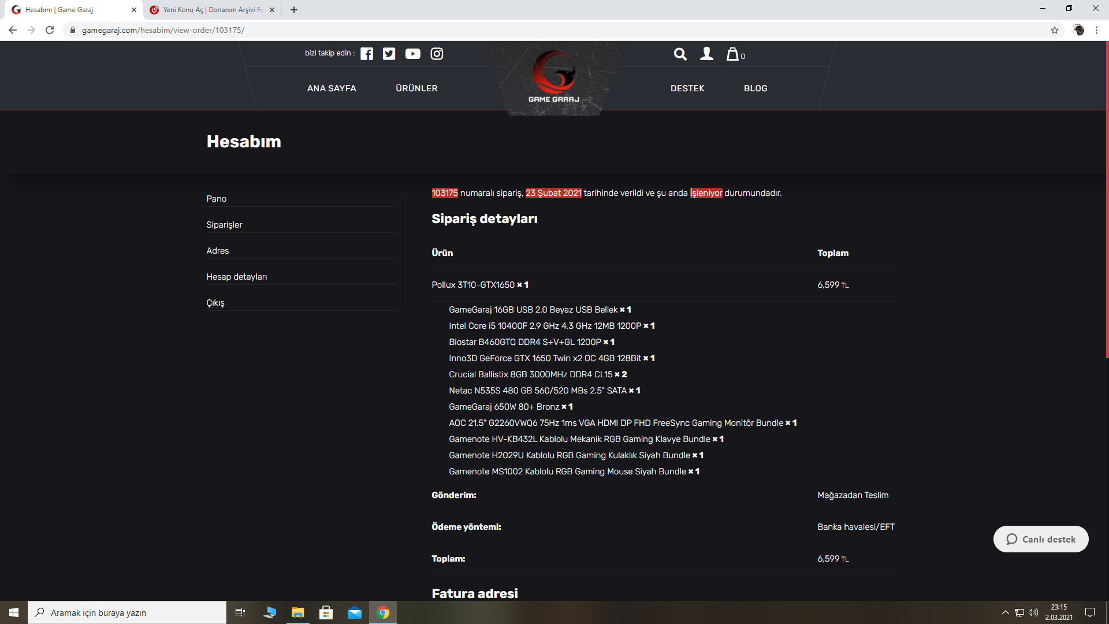Show hidden system tray icons
The image size is (1109, 624).
[1006, 612]
